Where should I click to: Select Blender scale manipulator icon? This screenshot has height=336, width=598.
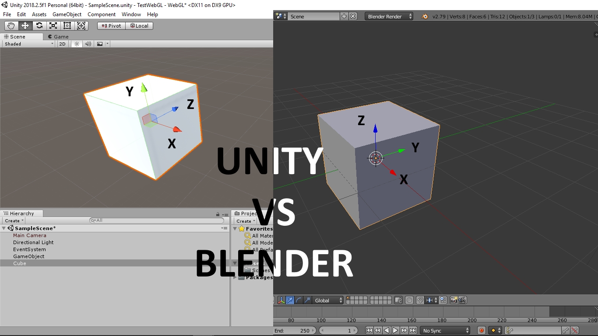(x=307, y=300)
